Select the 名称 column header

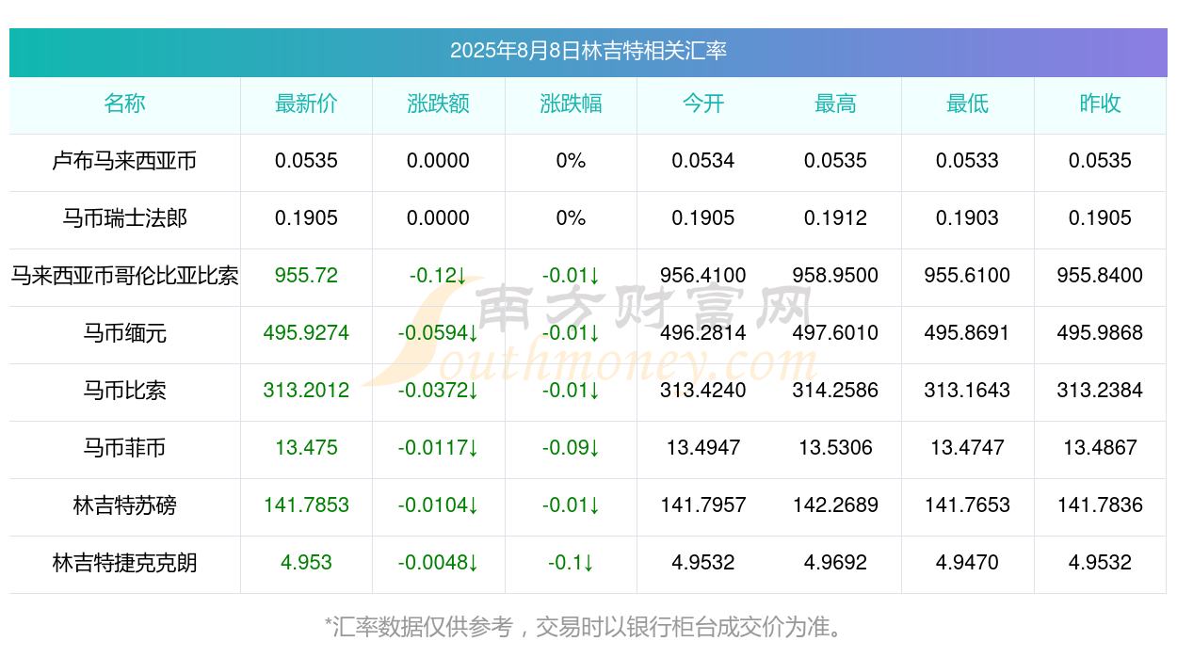[124, 104]
